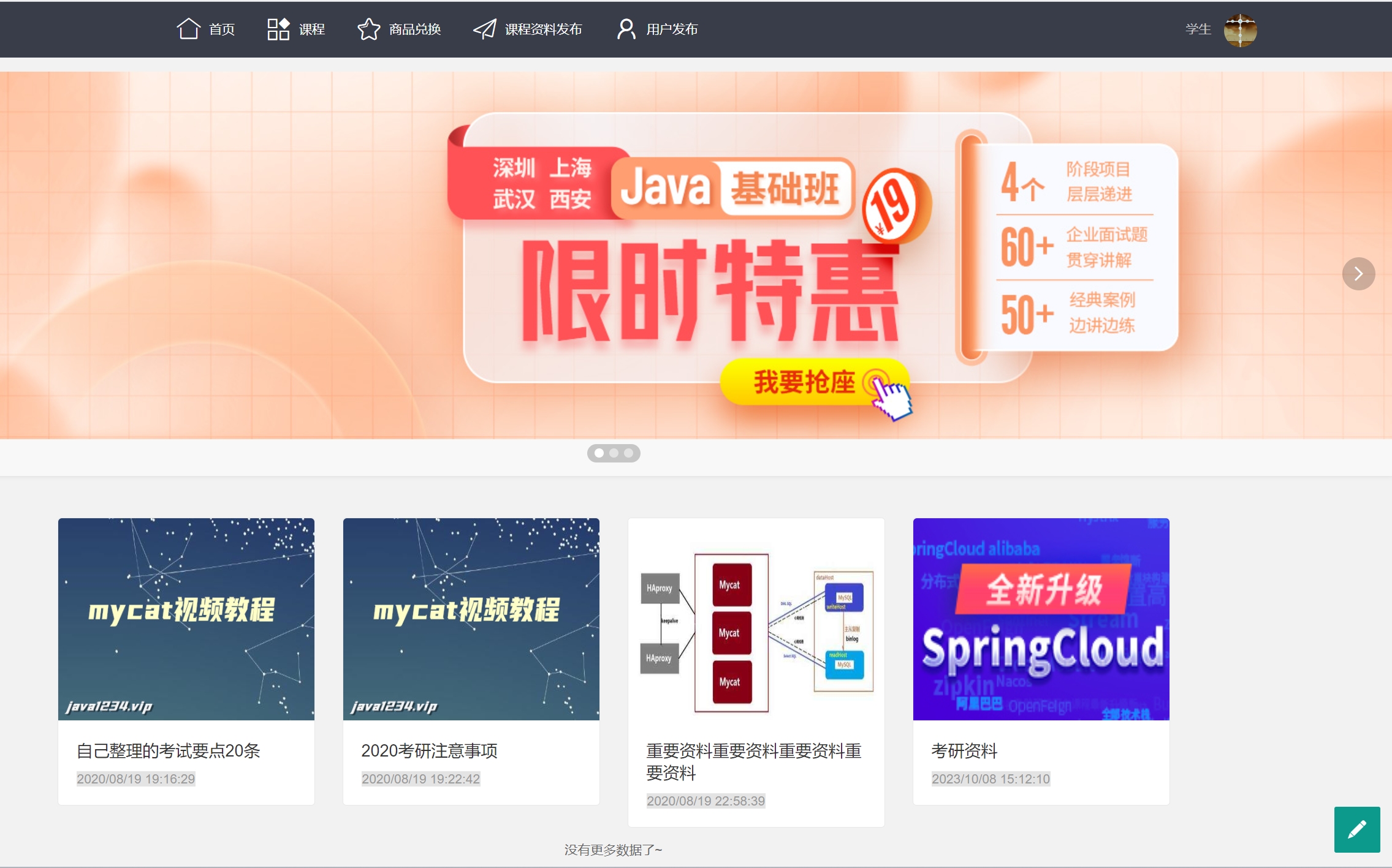Image resolution: width=1392 pixels, height=868 pixels.
Task: Click the 学生 user label
Action: (x=1198, y=29)
